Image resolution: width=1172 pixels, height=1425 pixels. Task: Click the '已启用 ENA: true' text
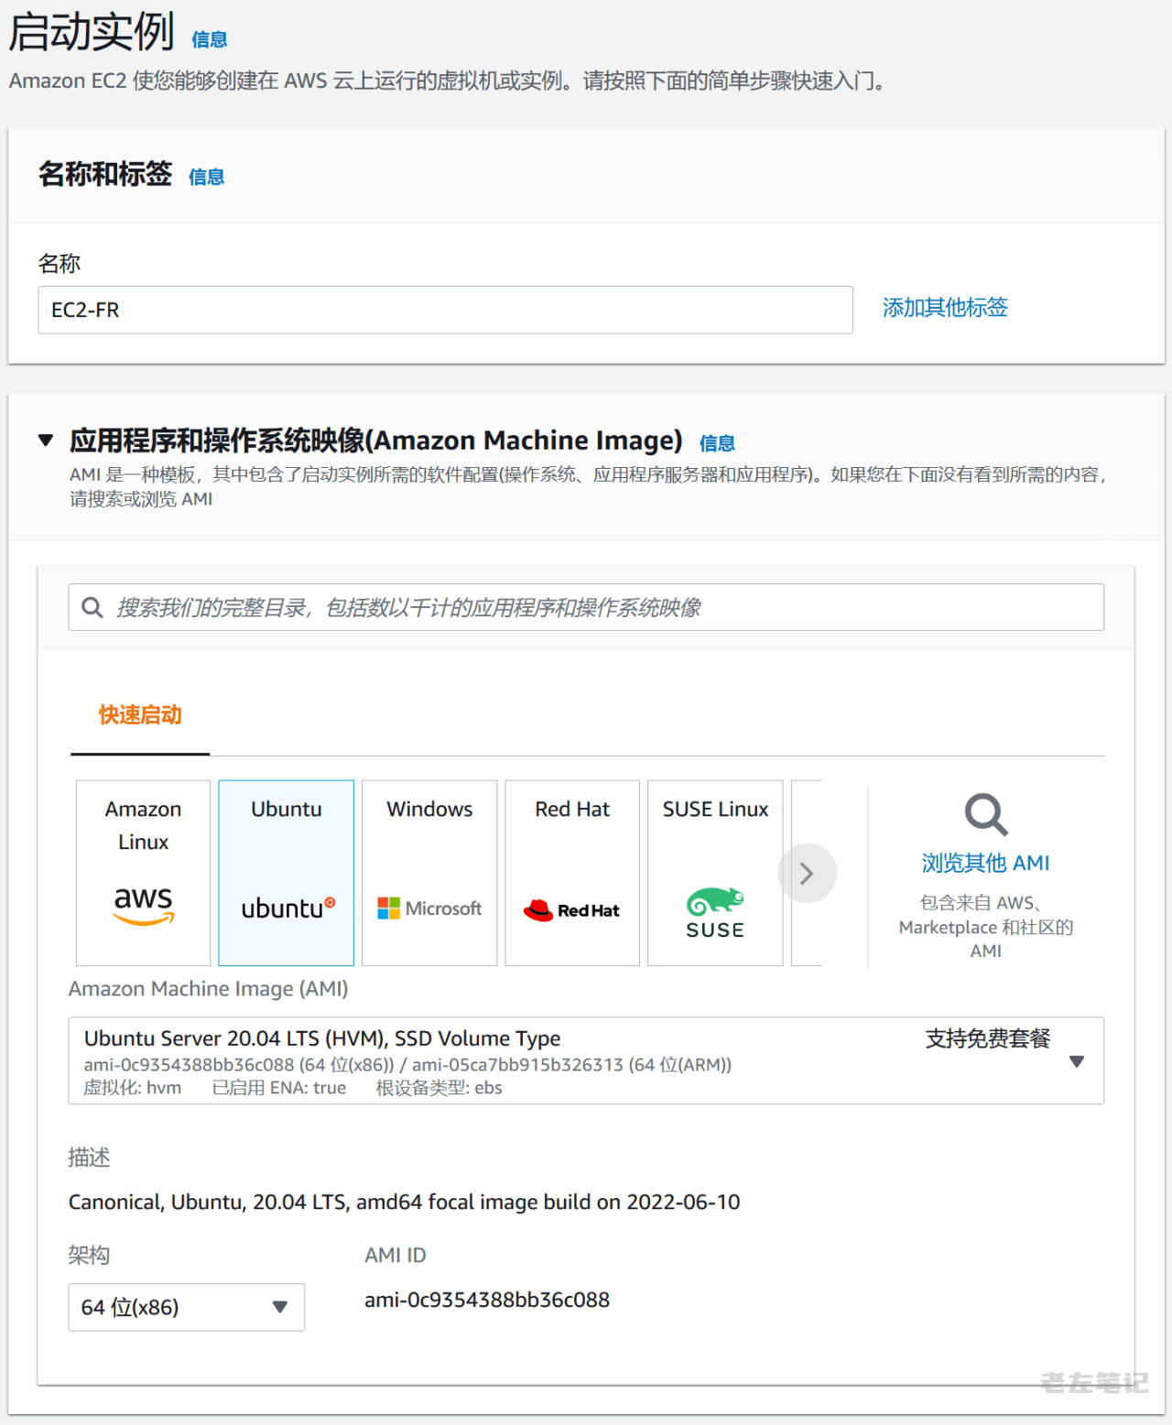click(279, 1088)
